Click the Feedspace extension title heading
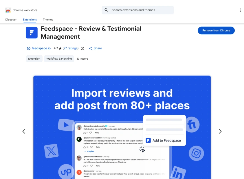The image size is (244, 179). click(91, 33)
